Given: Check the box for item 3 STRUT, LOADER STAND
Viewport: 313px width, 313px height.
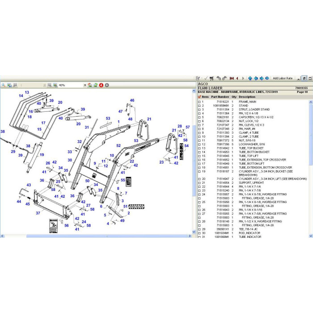Looking at the screenshot, I should (x=199, y=110).
